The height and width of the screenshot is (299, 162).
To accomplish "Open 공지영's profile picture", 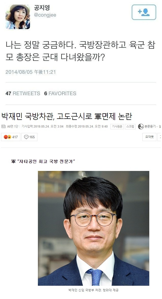I will pos(18,17).
